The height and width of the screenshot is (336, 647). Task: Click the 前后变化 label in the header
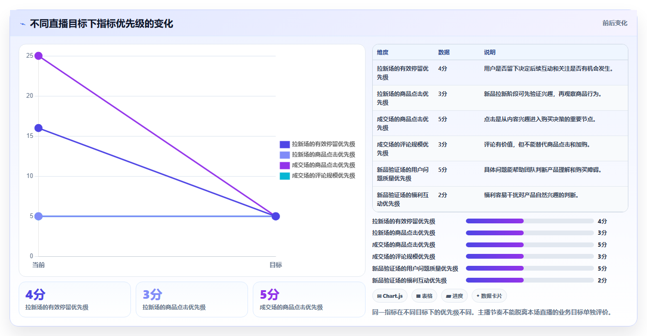click(615, 23)
